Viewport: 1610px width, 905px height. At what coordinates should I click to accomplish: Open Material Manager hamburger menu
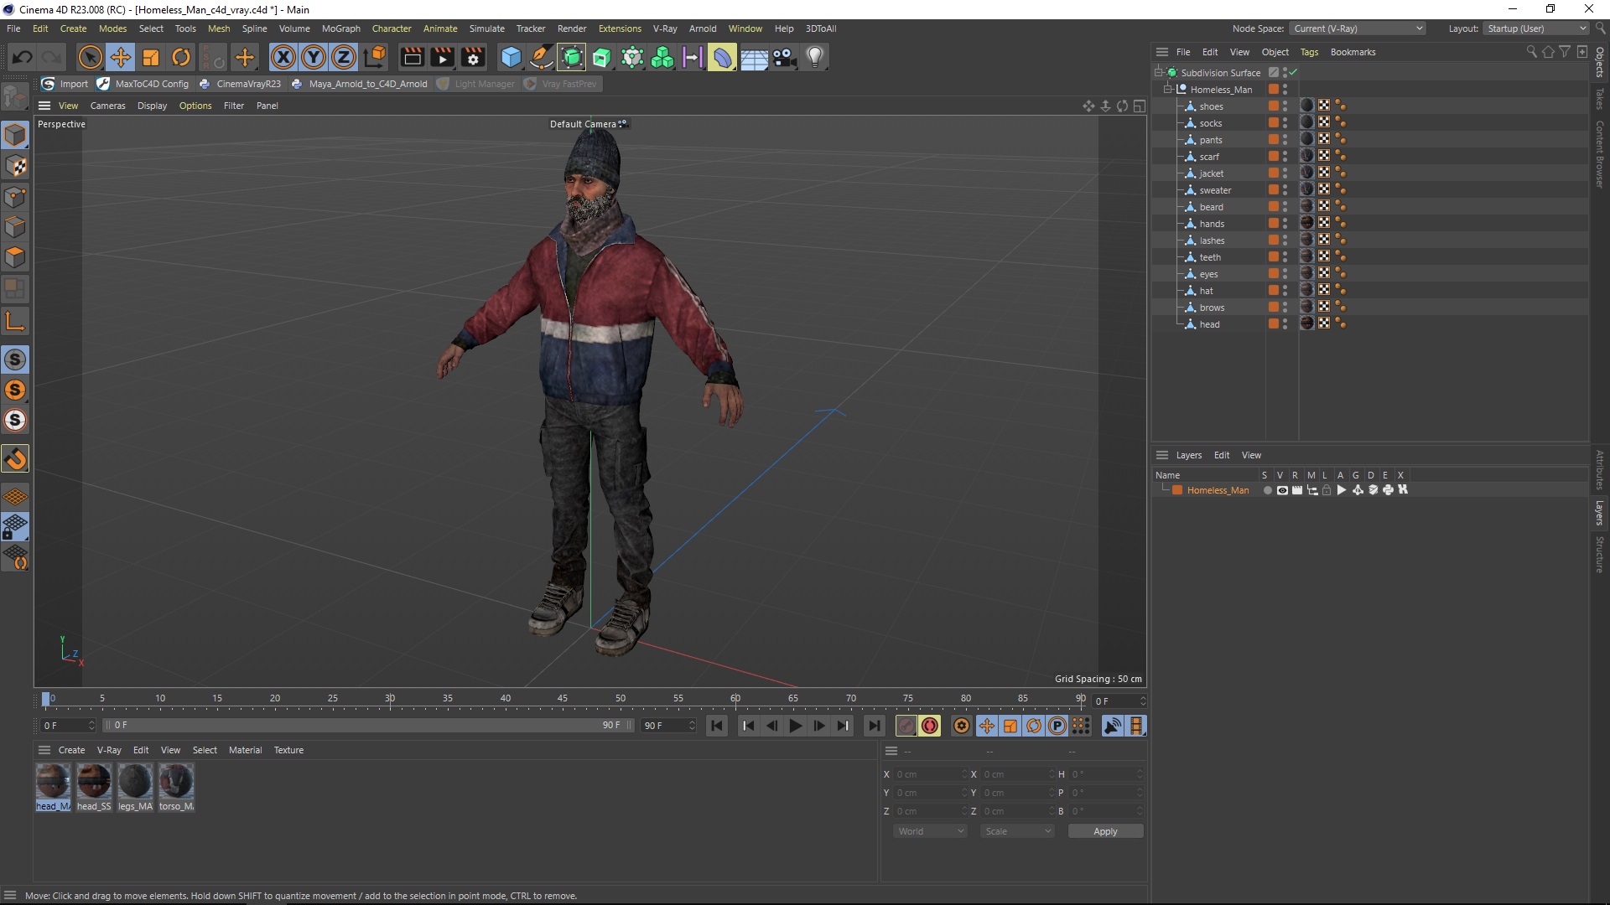44,750
